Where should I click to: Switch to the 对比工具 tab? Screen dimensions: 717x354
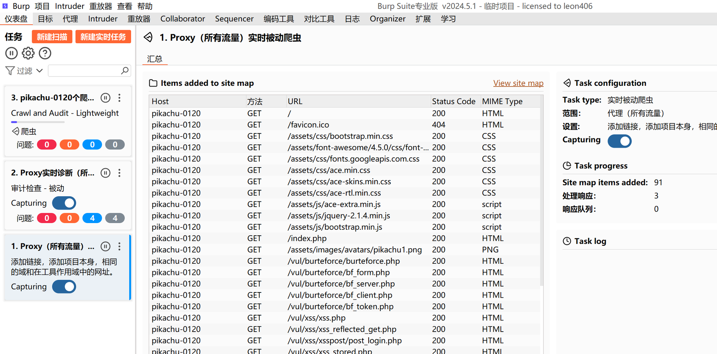coord(319,19)
